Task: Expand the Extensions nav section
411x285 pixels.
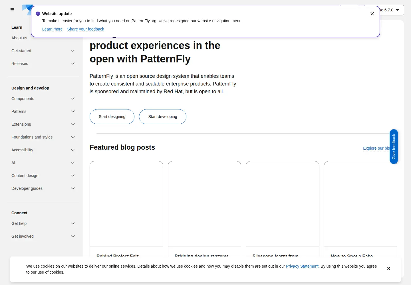Action: pyautogui.click(x=43, y=124)
